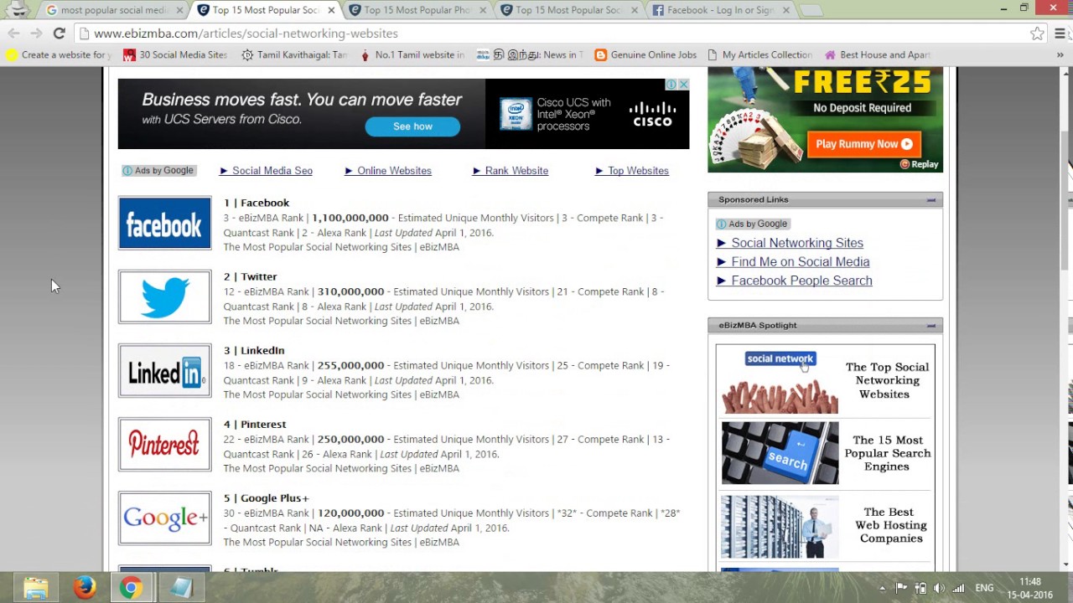This screenshot has width=1073, height=603.
Task: Click the search keyboard spotlight image
Action: (x=780, y=453)
